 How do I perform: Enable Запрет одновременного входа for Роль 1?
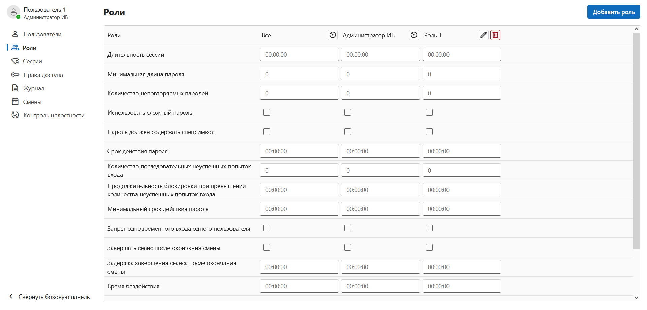point(429,228)
